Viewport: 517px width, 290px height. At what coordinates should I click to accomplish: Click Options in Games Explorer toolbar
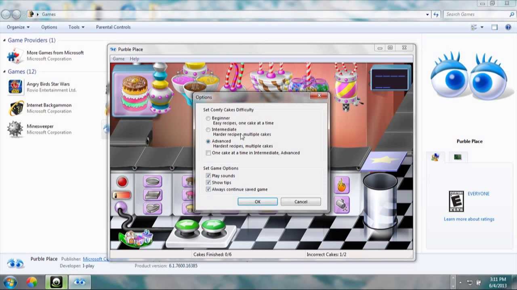[49, 27]
